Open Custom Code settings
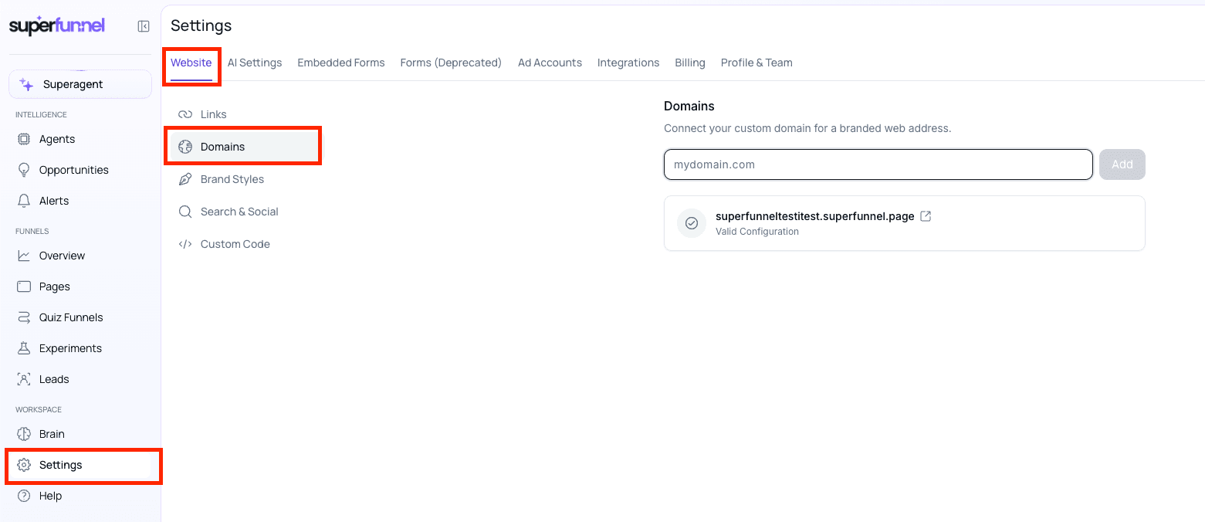This screenshot has height=522, width=1205. pyautogui.click(x=243, y=244)
